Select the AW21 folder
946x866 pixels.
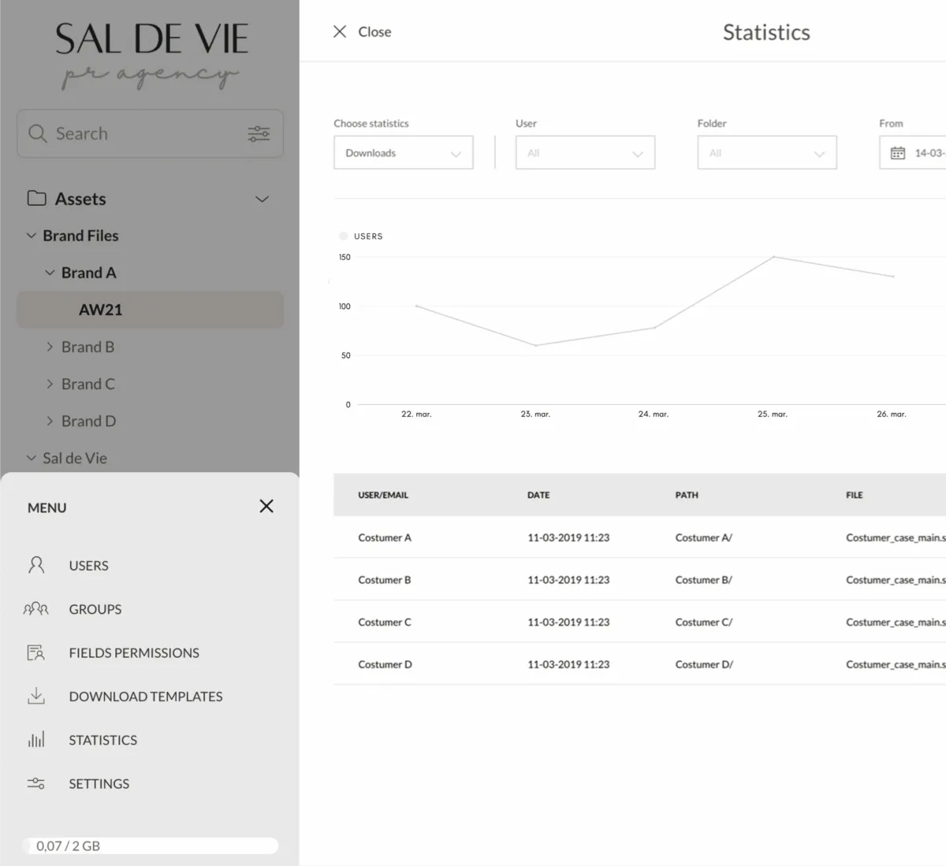click(x=150, y=310)
